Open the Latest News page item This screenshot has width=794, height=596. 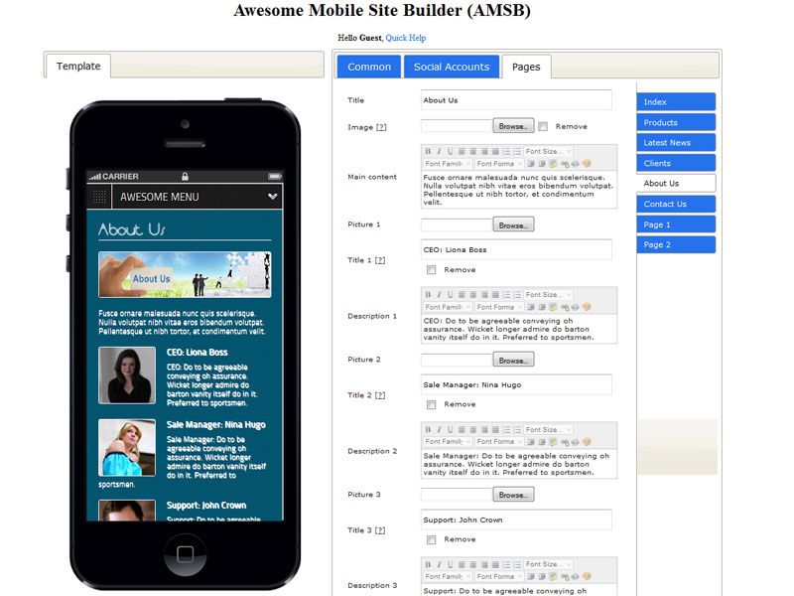[676, 143]
